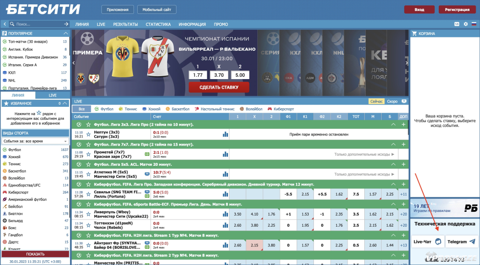This screenshot has height=265, width=480.
Task: Collapse the left sidebar with the back chevron
Action: tap(5, 24)
